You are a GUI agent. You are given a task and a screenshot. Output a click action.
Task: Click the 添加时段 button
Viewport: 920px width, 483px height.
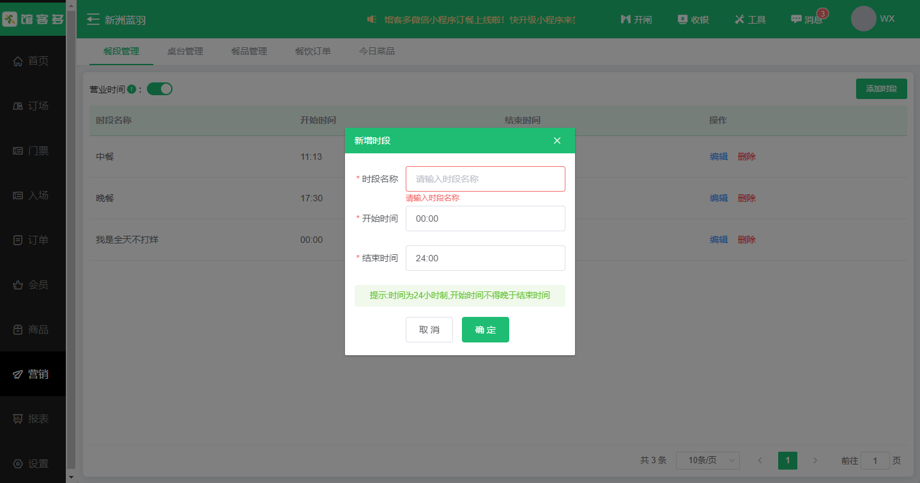point(881,89)
